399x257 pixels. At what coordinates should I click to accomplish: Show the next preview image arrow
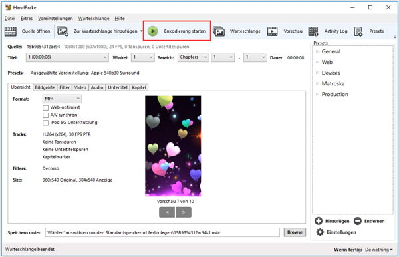pyautogui.click(x=184, y=212)
